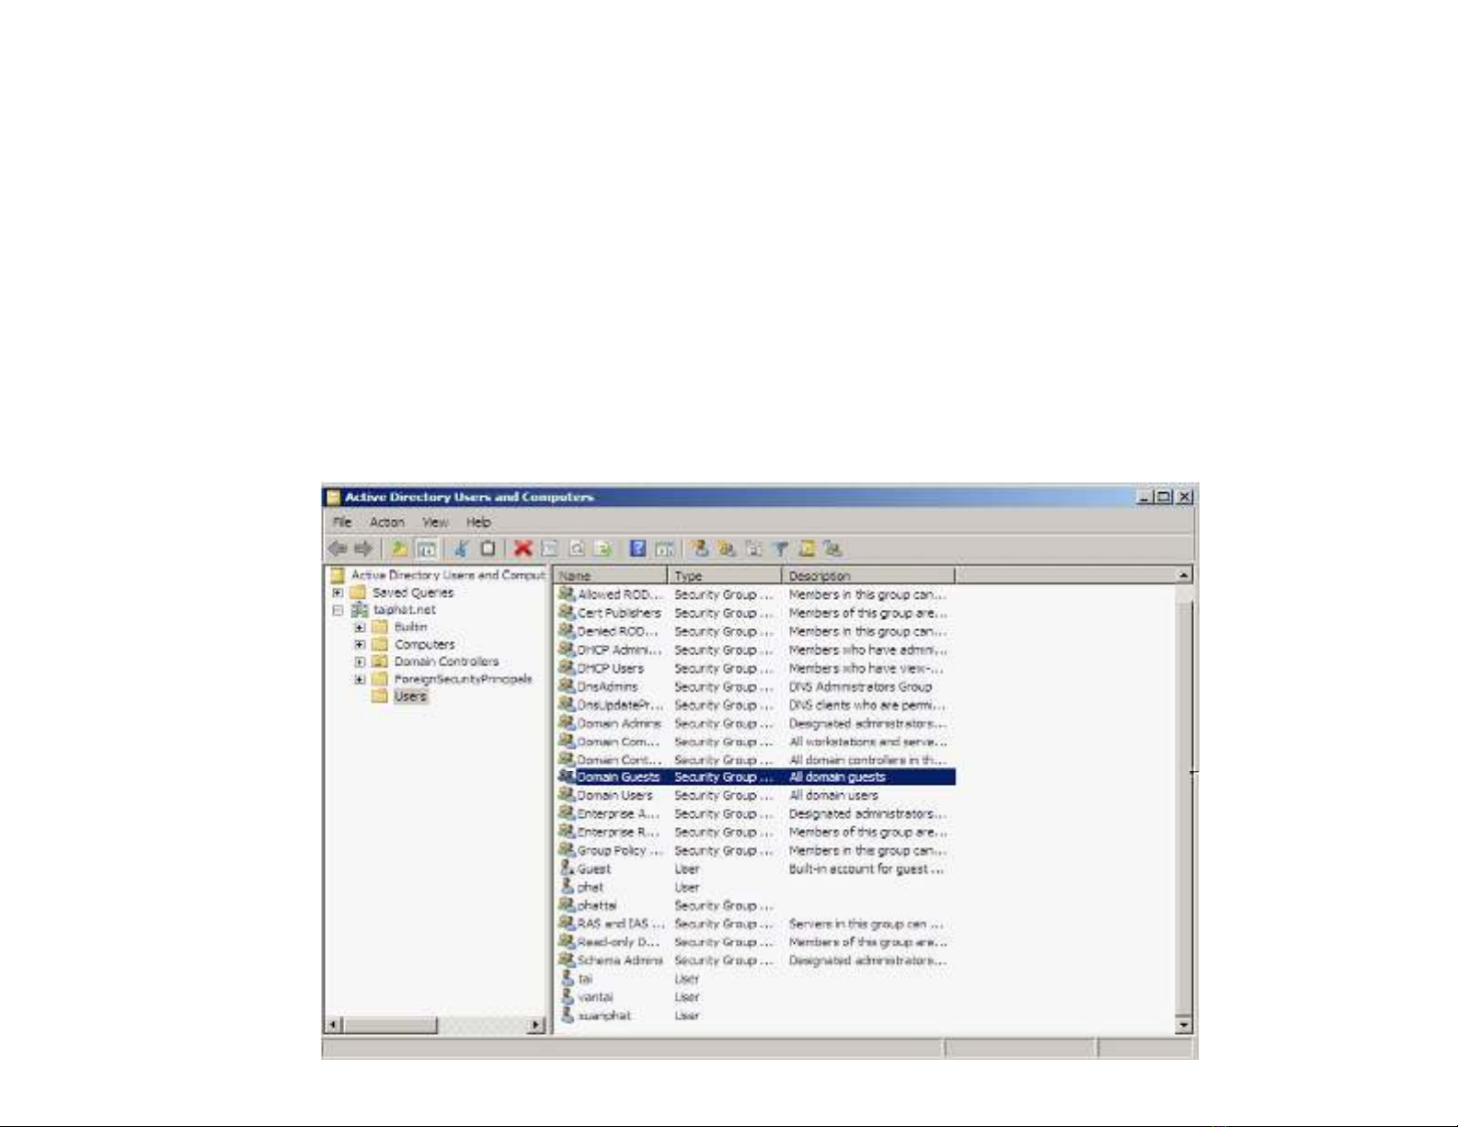Go back using the Back arrow icon

pos(338,548)
